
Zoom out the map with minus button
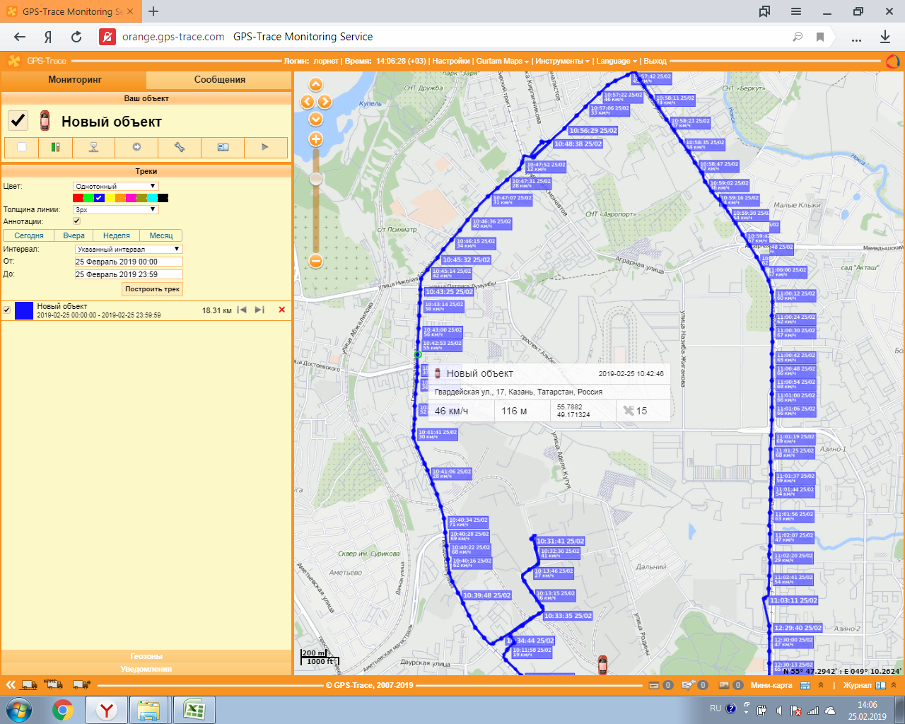tap(316, 261)
